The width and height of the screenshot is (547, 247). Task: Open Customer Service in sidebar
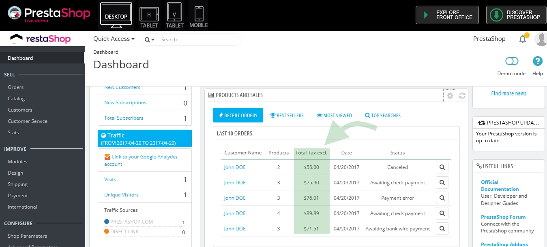(28, 121)
